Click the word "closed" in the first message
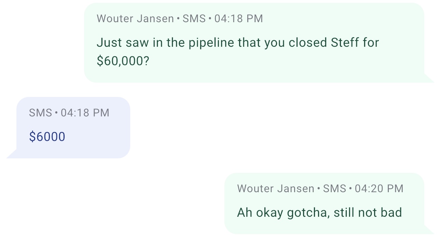This screenshot has height=241, width=440. click(x=308, y=43)
